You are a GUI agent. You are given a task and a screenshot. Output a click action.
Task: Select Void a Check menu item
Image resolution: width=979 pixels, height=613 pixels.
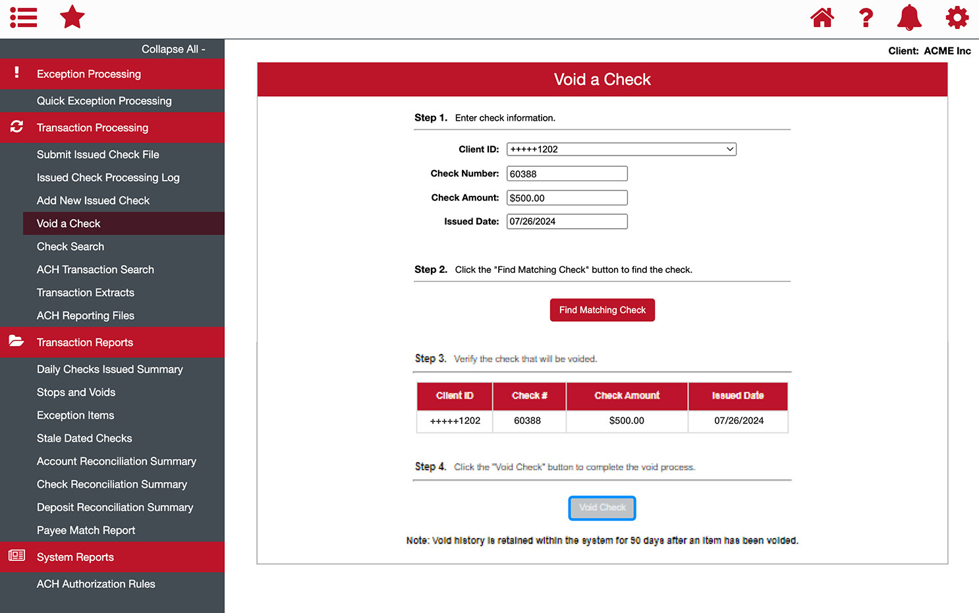pos(124,223)
